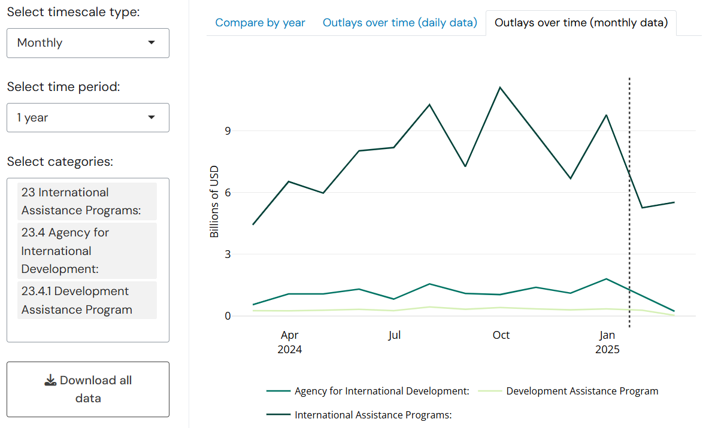Toggle Agency for International Development legend entry
This screenshot has height=428, width=703.
[381, 391]
